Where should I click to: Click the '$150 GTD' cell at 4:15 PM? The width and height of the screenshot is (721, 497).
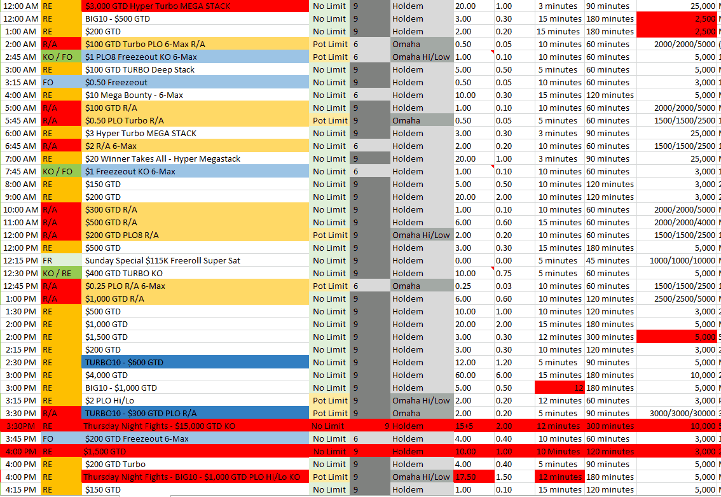click(195, 489)
